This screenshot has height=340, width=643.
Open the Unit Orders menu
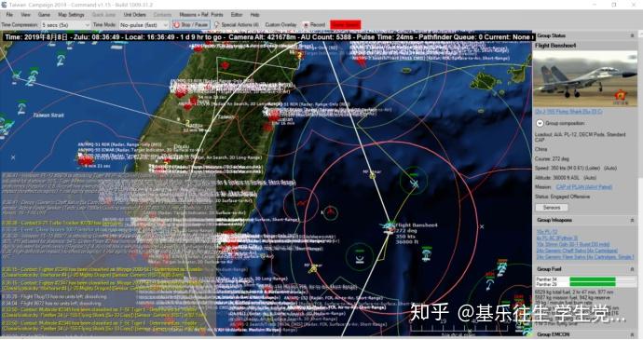click(134, 15)
